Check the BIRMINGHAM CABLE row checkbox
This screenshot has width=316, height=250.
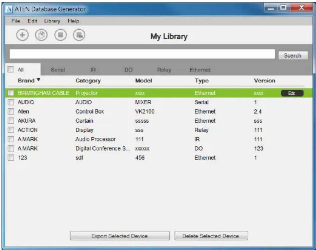11,93
